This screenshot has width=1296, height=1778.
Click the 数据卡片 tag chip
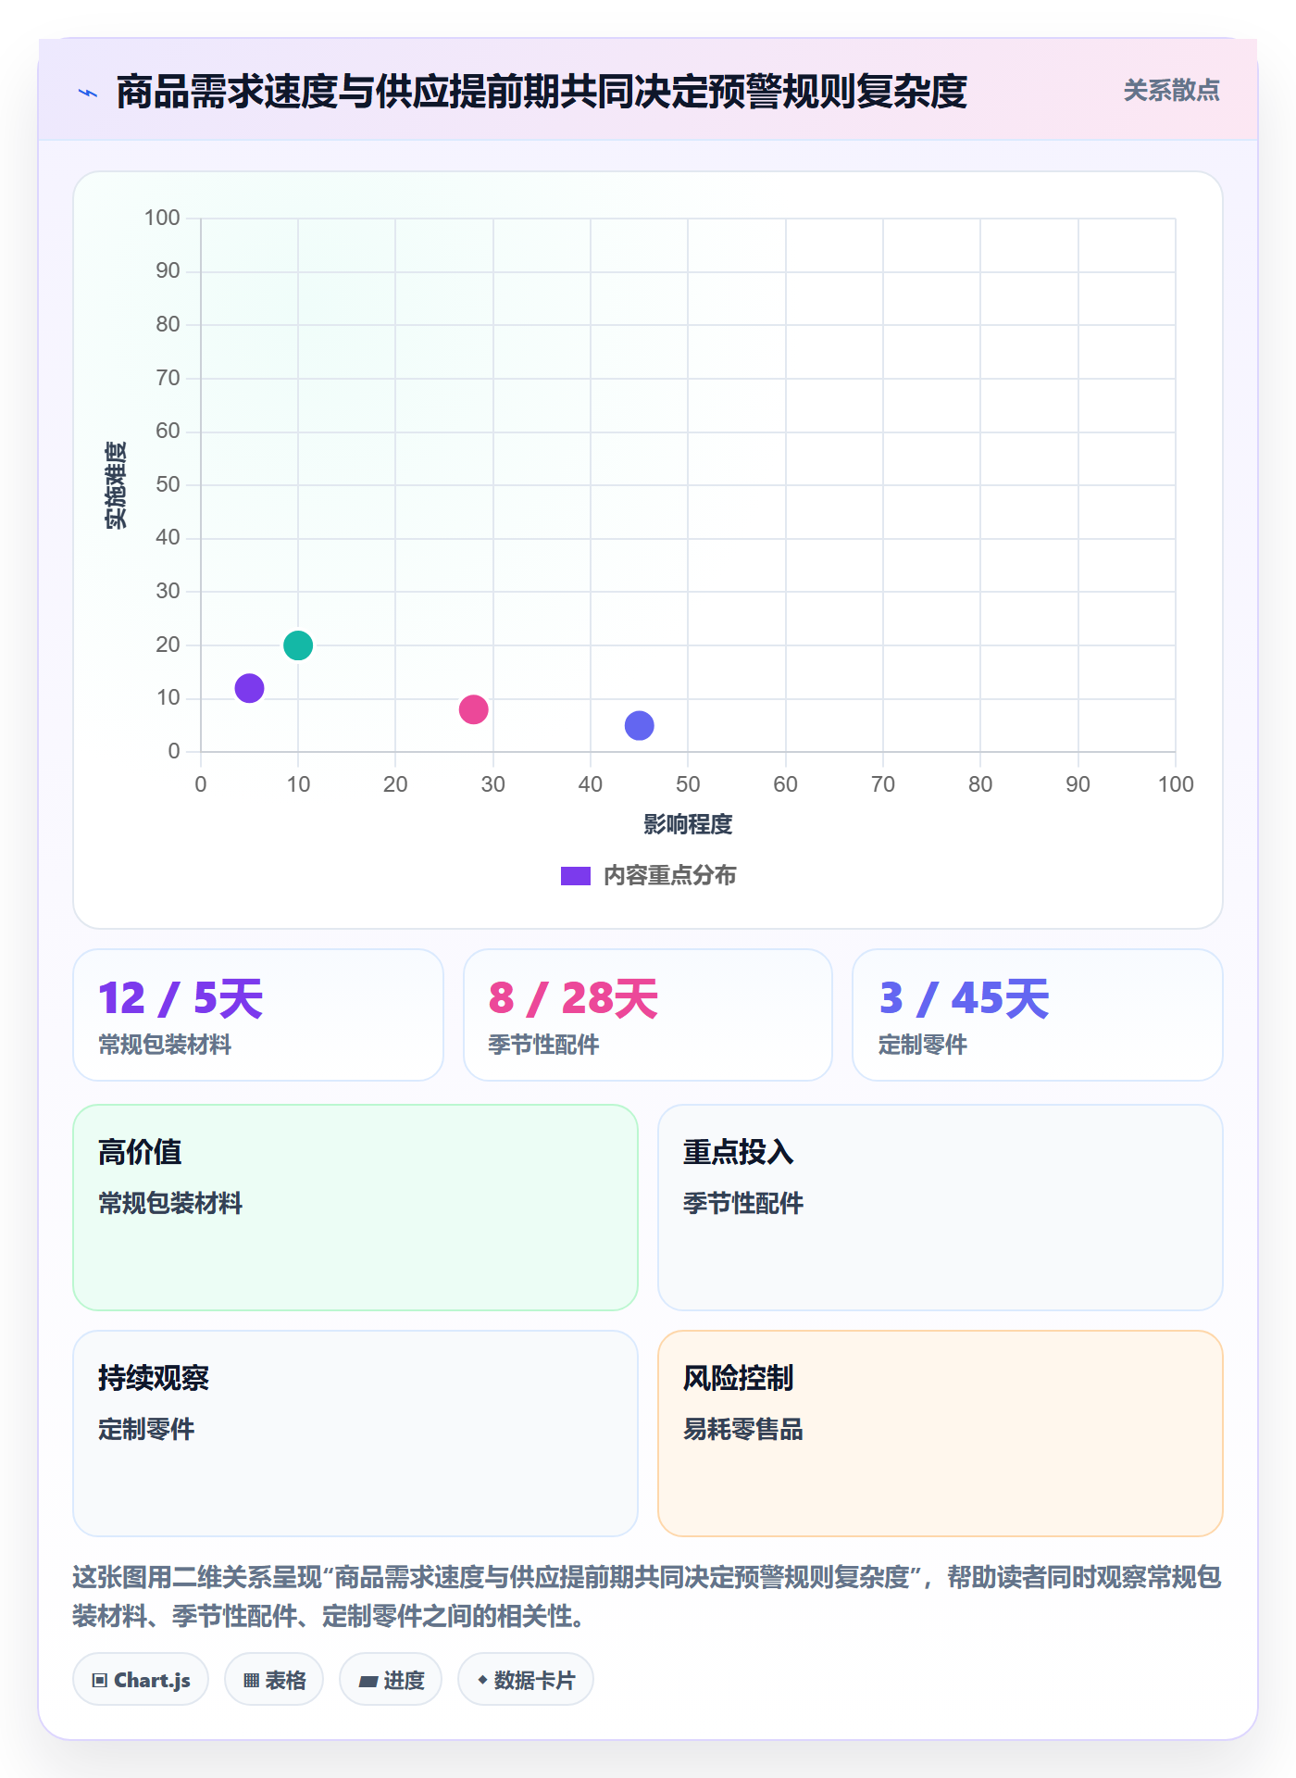[526, 1680]
